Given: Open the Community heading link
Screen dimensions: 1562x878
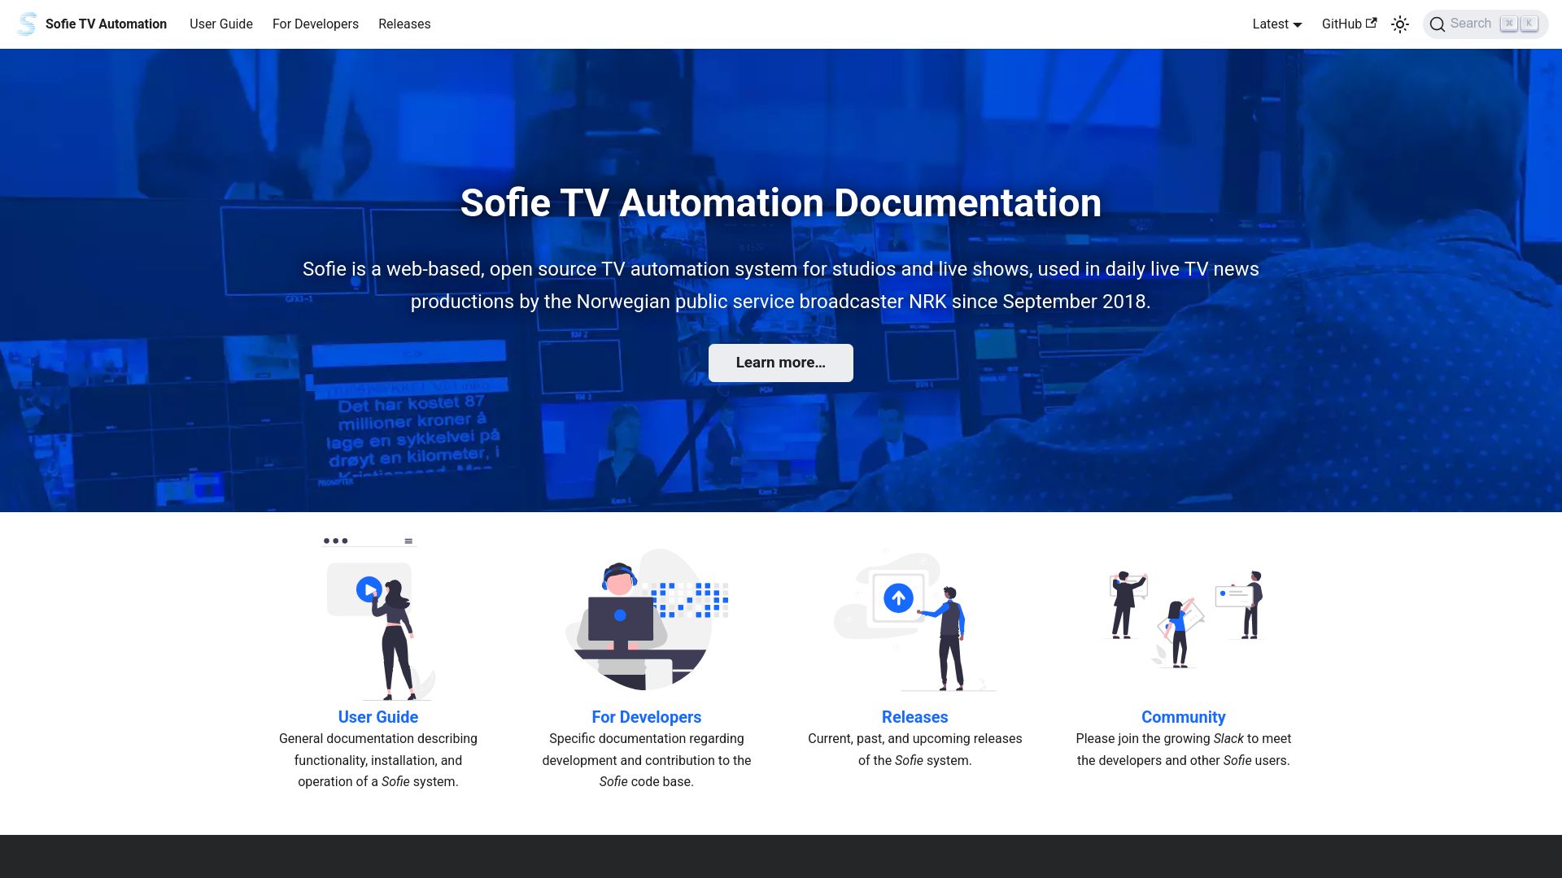Looking at the screenshot, I should click(1184, 717).
